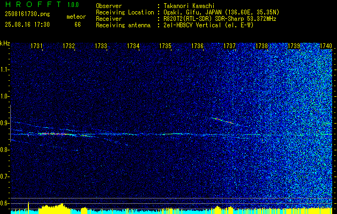Click the HROFFT 1.0.0 title text

coord(42,4)
